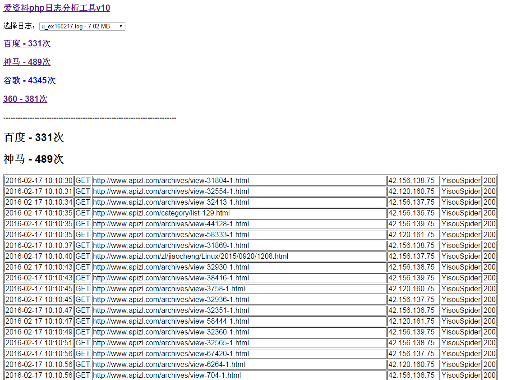The height and width of the screenshot is (380, 507).
Task: Open the 百度 - 331次 link
Action: pyautogui.click(x=27, y=44)
